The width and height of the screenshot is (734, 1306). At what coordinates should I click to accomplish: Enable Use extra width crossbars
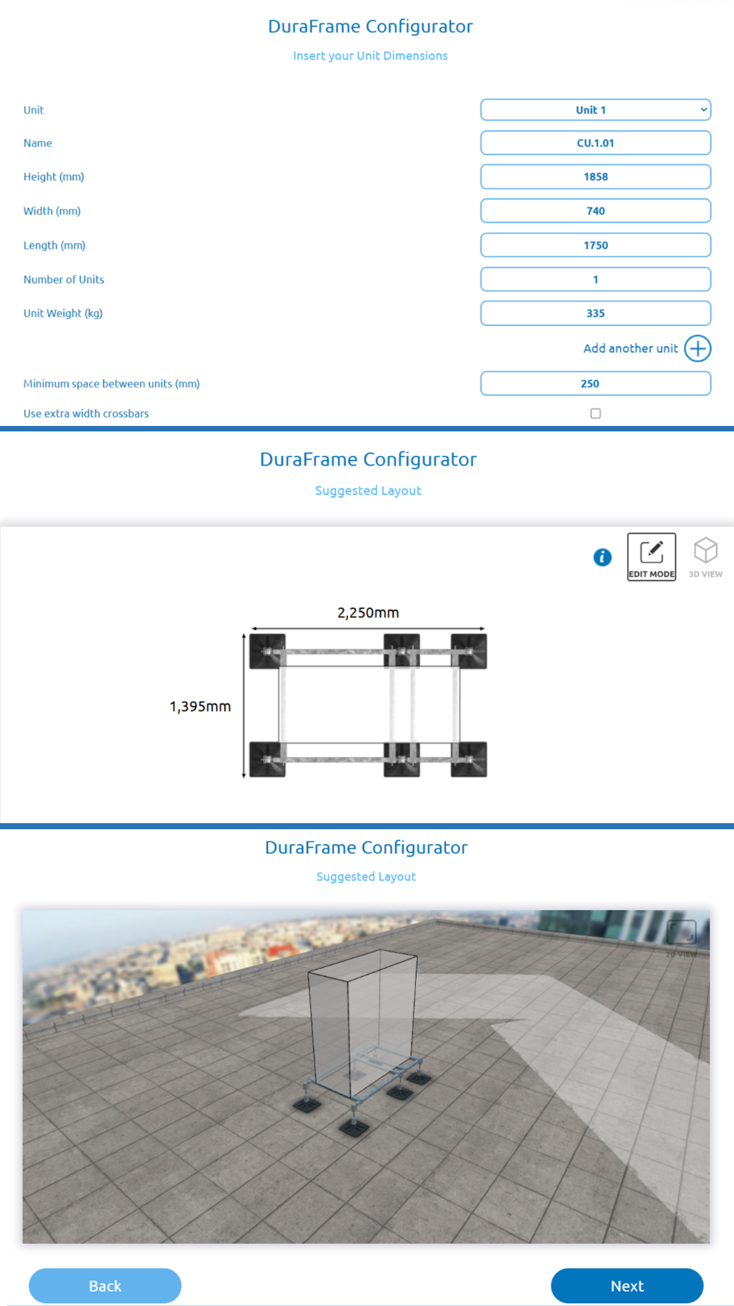pos(595,414)
